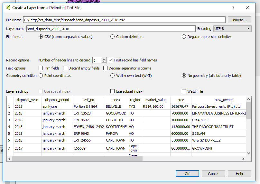260x184 pixels.
Task: Click the cell 'ERF 9602'
Action: [x=89, y=120]
